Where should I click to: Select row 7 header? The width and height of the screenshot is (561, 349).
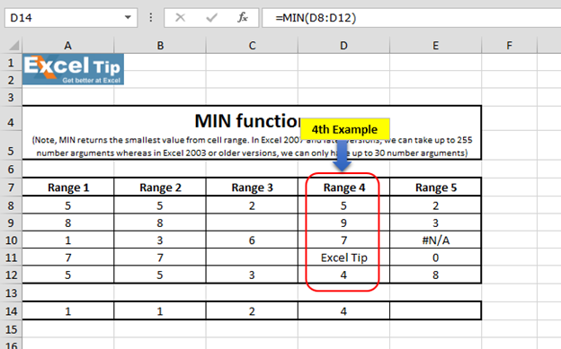coord(11,188)
